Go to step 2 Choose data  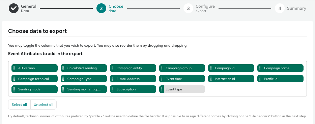pyautogui.click(x=110, y=8)
